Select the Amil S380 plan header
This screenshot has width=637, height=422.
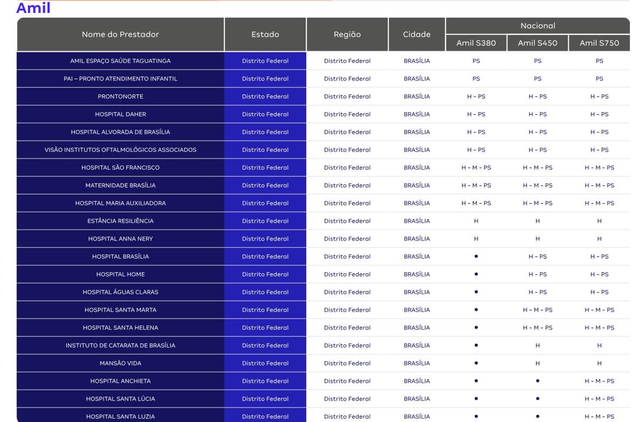476,43
